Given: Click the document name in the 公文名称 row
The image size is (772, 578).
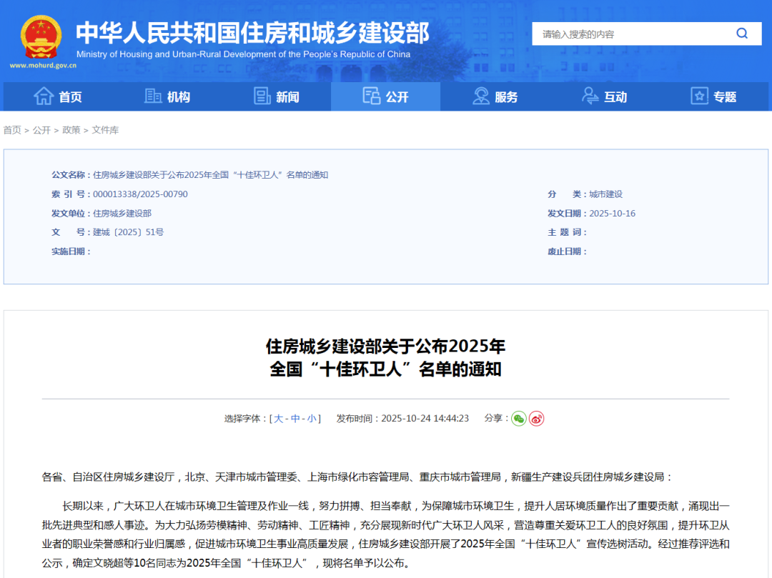Looking at the screenshot, I should pos(210,175).
